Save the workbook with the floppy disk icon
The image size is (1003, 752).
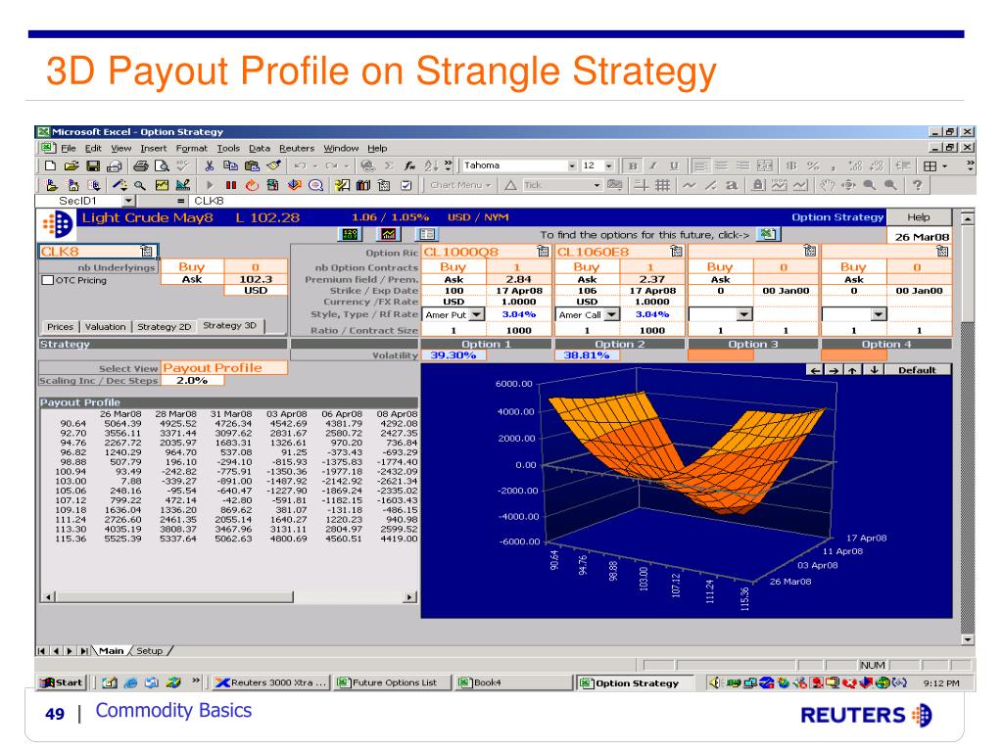pos(93,166)
